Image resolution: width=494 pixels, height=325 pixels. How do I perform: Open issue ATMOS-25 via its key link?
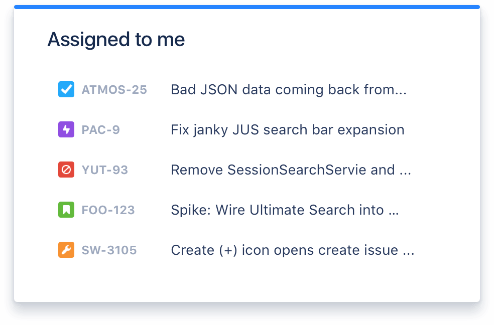click(114, 89)
